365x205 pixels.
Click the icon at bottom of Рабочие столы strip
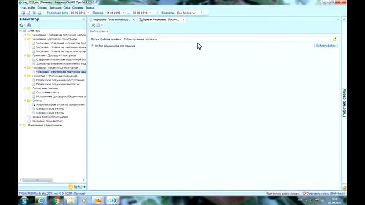click(x=344, y=187)
